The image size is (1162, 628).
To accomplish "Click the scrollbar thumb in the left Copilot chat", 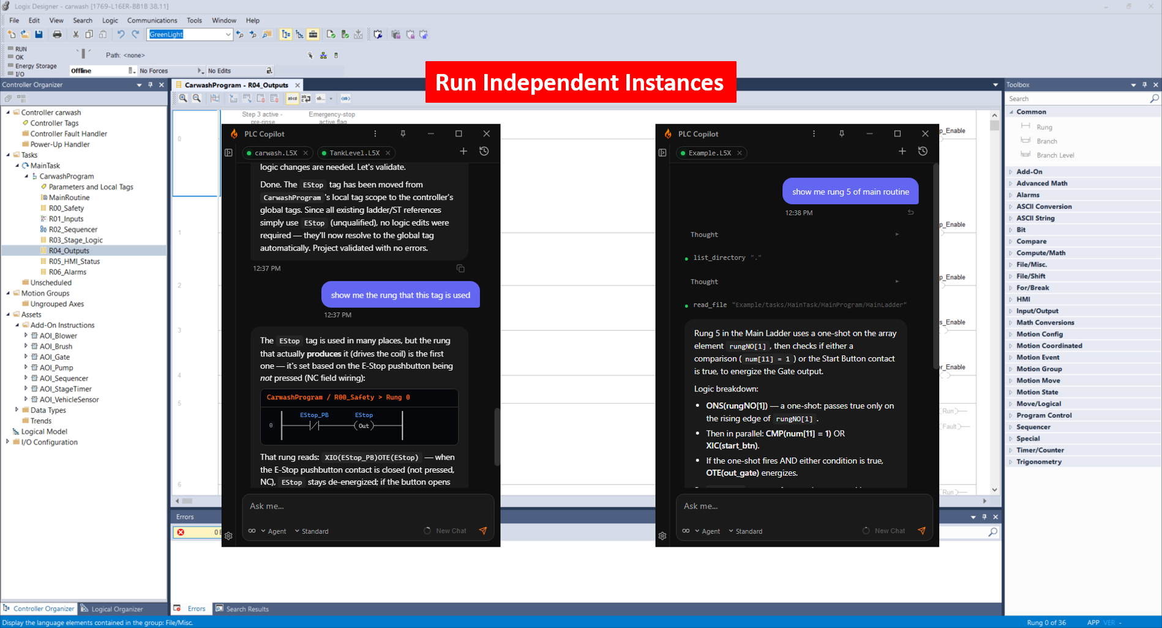I will click(497, 437).
